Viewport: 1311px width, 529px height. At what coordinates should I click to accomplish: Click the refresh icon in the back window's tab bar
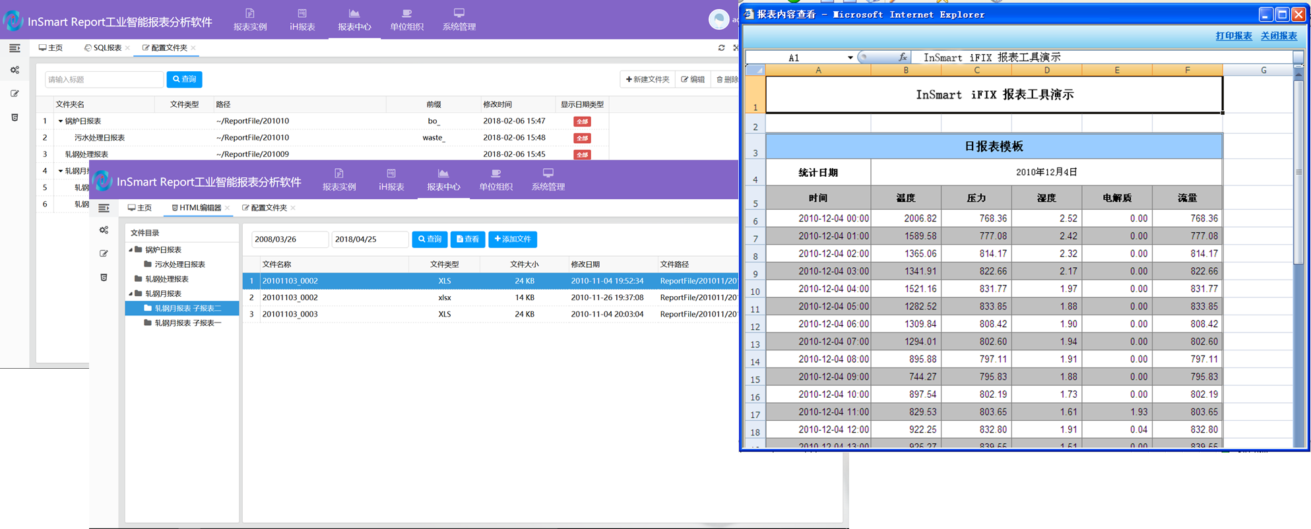[x=721, y=47]
